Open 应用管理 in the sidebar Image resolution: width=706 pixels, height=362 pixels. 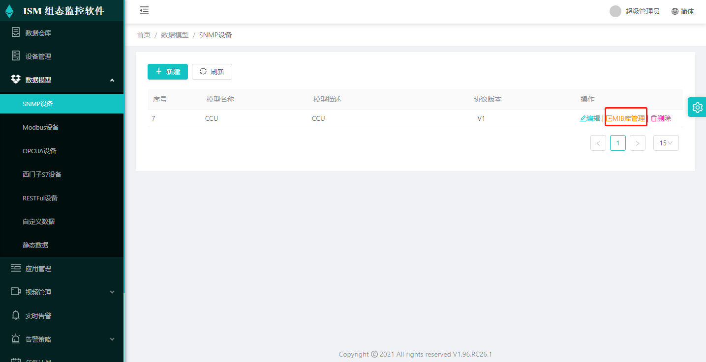[x=38, y=269]
